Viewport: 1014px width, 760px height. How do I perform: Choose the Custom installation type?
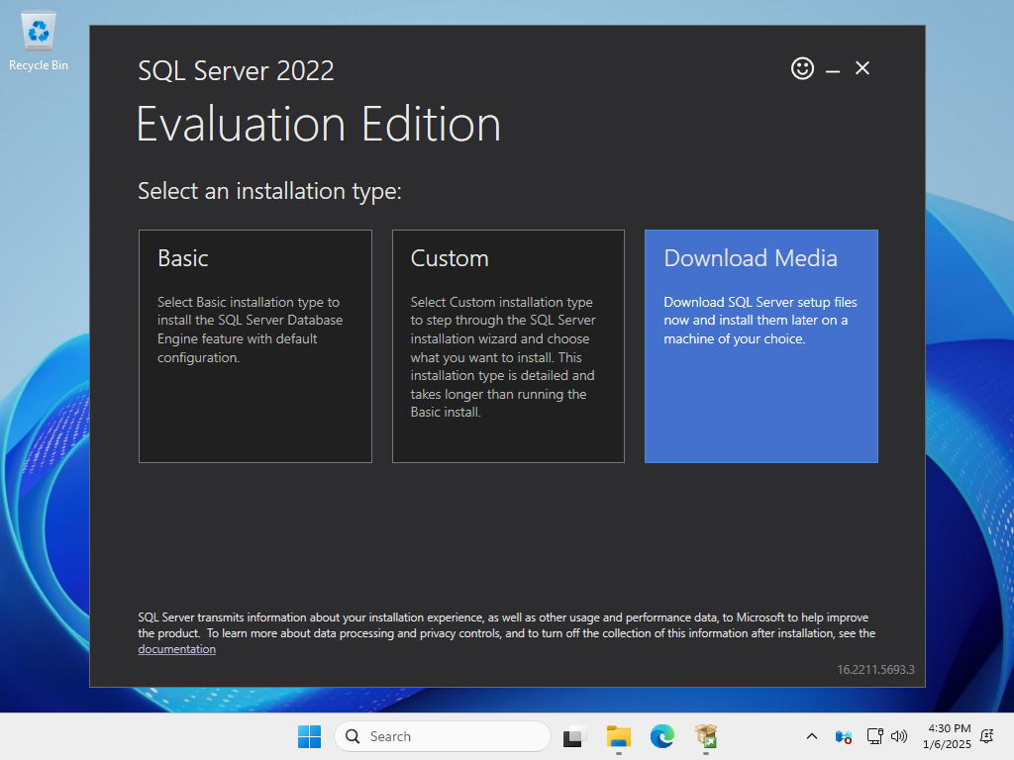click(x=508, y=345)
